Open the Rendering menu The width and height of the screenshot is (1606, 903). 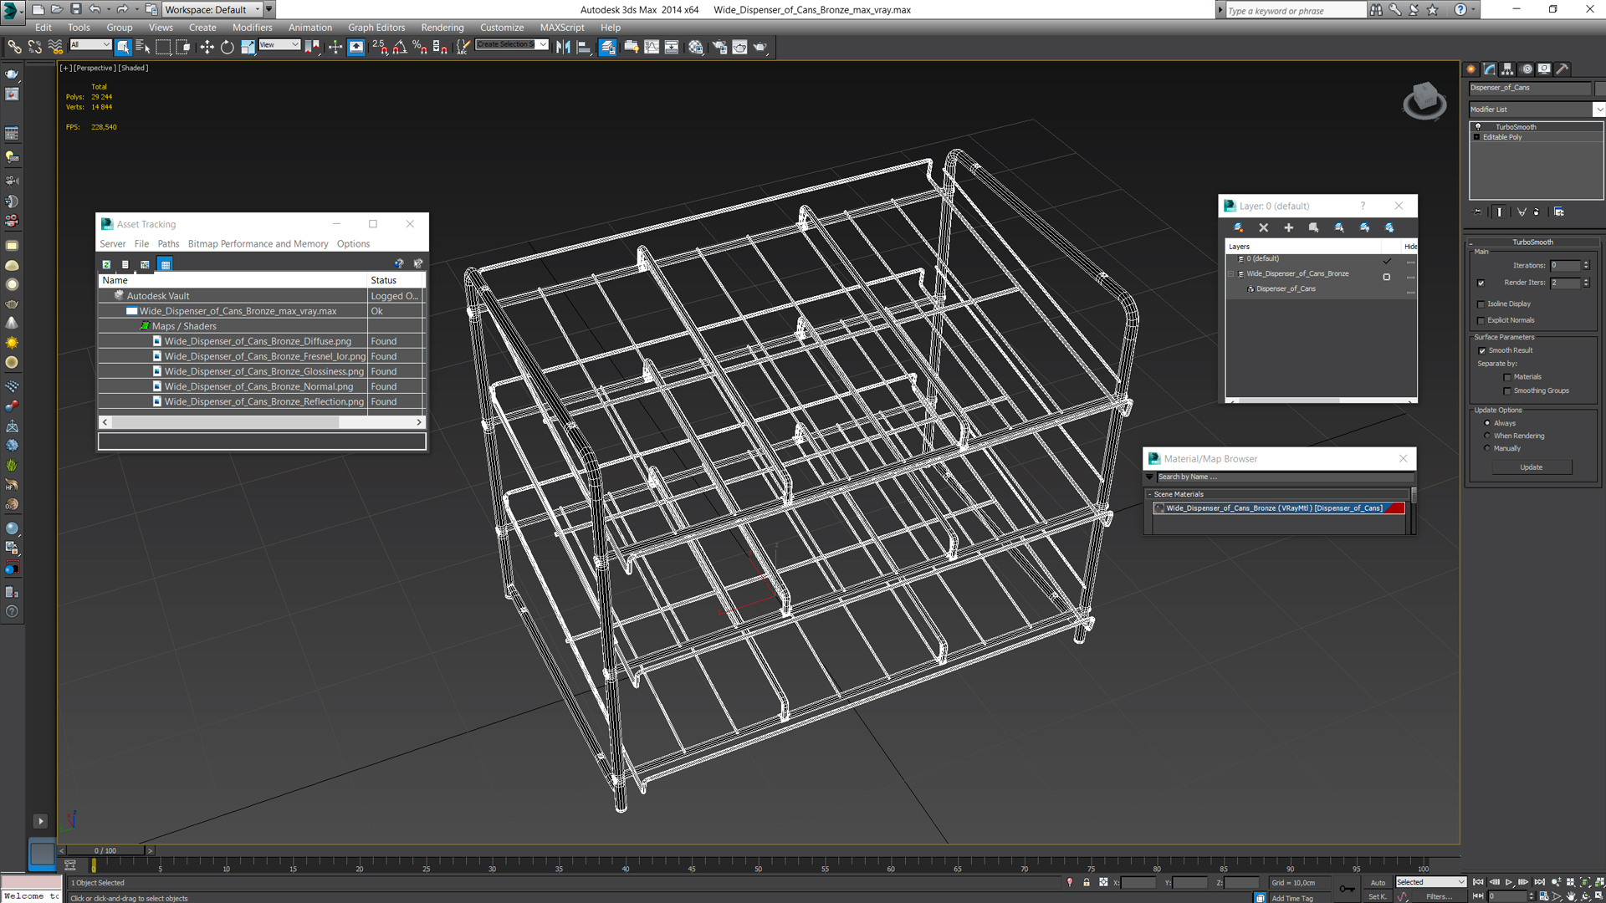[x=442, y=28]
